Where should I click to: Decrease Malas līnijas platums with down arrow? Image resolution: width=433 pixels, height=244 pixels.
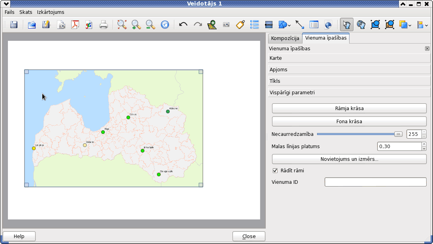coord(424,149)
